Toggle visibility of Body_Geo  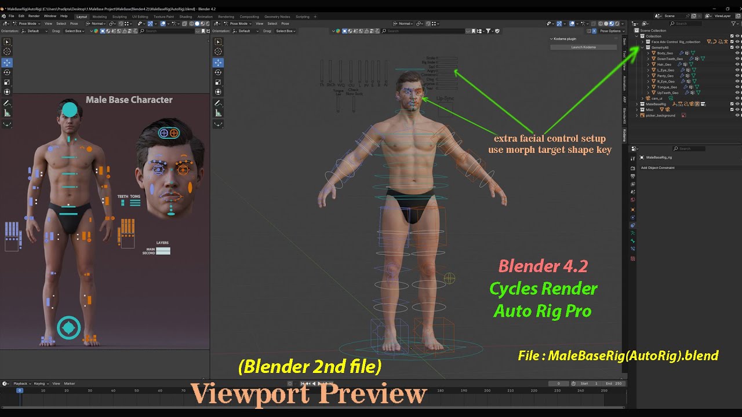[737, 53]
